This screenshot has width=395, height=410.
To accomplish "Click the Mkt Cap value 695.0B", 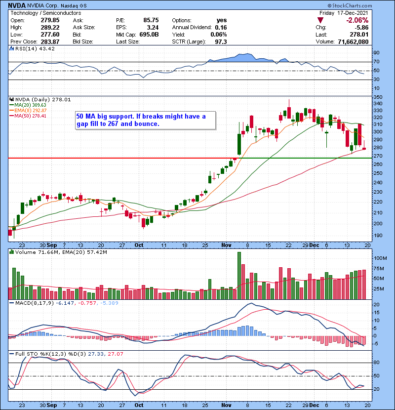I will [x=149, y=35].
